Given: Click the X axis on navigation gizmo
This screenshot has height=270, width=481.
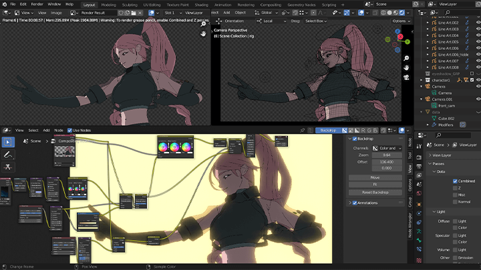Looking at the screenshot, I should 400,37.
